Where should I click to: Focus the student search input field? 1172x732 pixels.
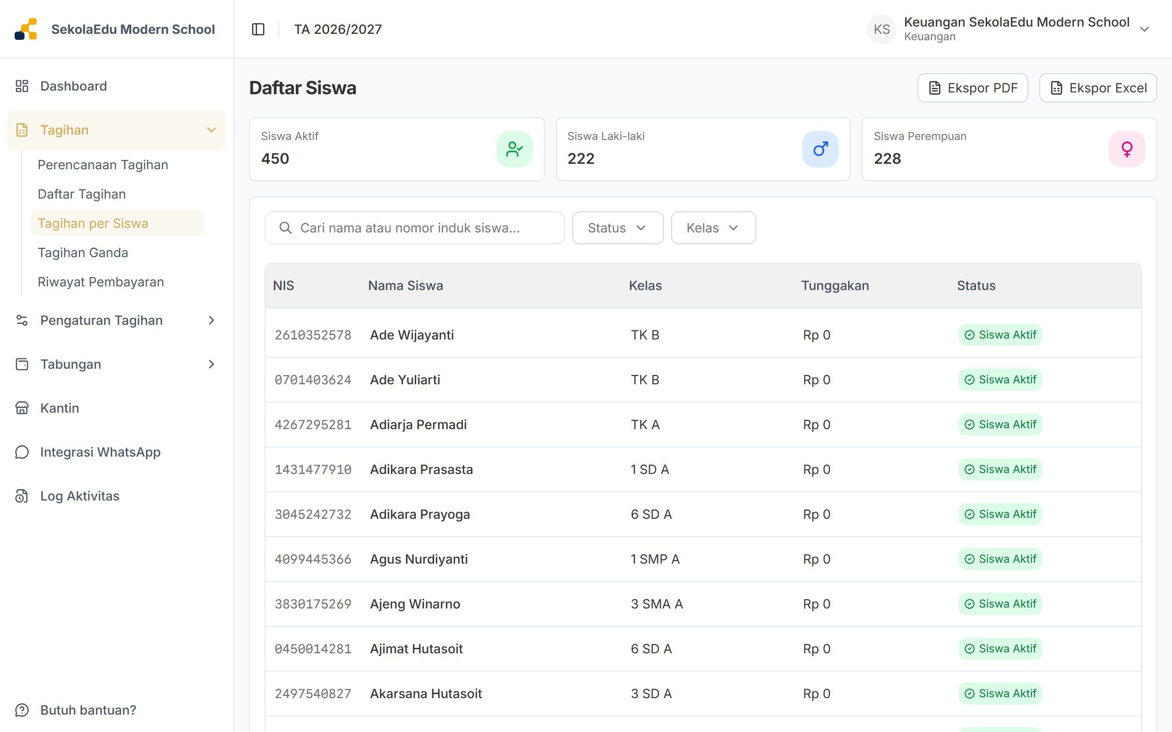[x=415, y=228]
